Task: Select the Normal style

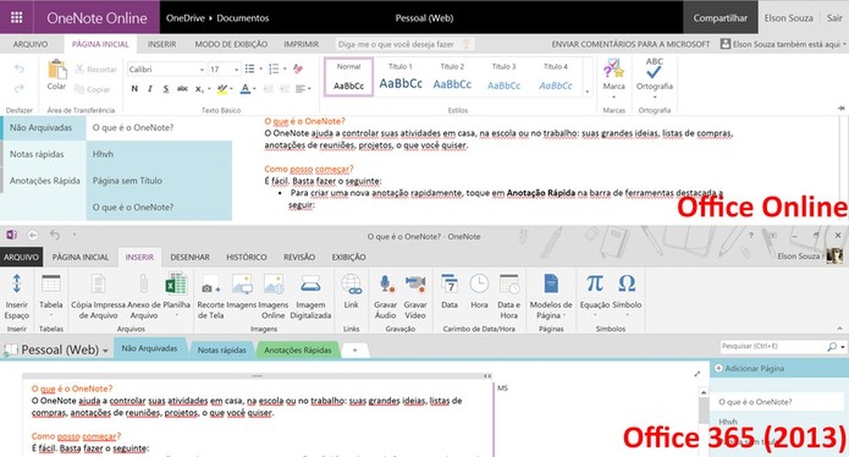Action: pyautogui.click(x=349, y=77)
